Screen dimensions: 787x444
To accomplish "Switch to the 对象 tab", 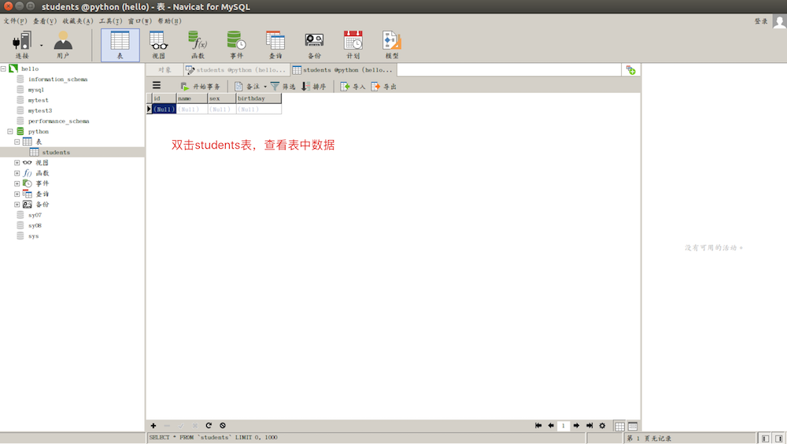I will (x=164, y=70).
